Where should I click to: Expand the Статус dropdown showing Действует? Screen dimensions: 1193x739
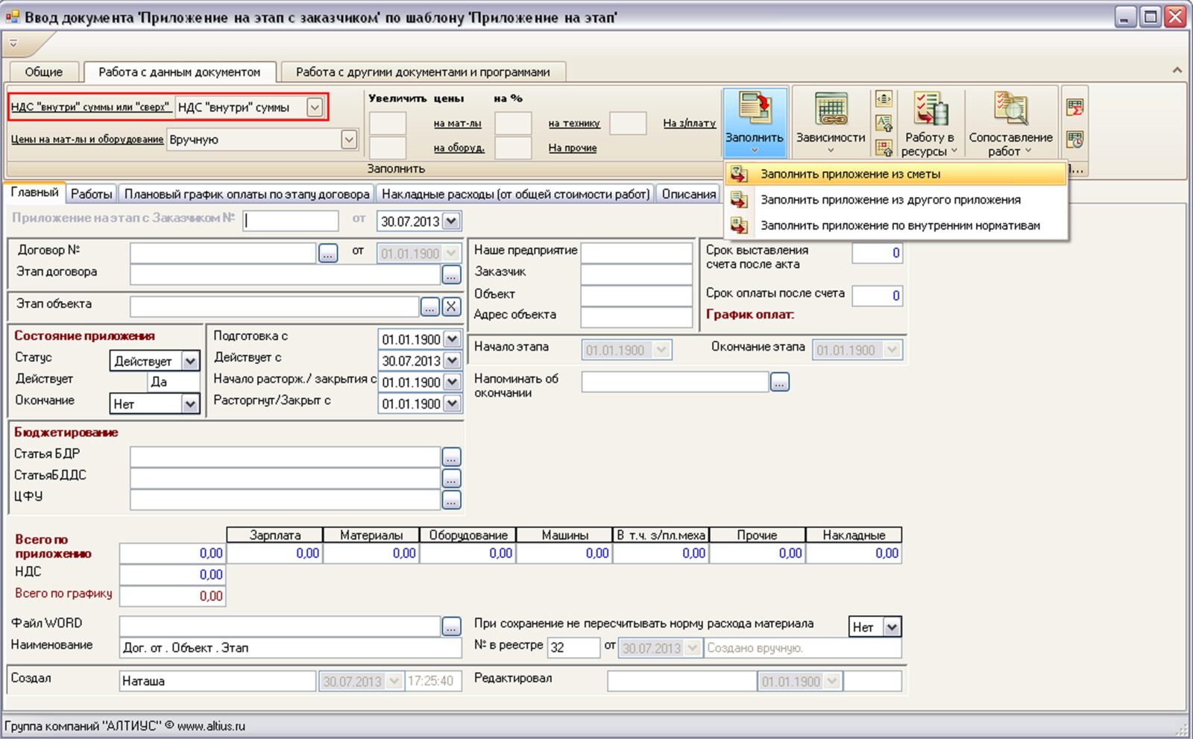pos(191,362)
